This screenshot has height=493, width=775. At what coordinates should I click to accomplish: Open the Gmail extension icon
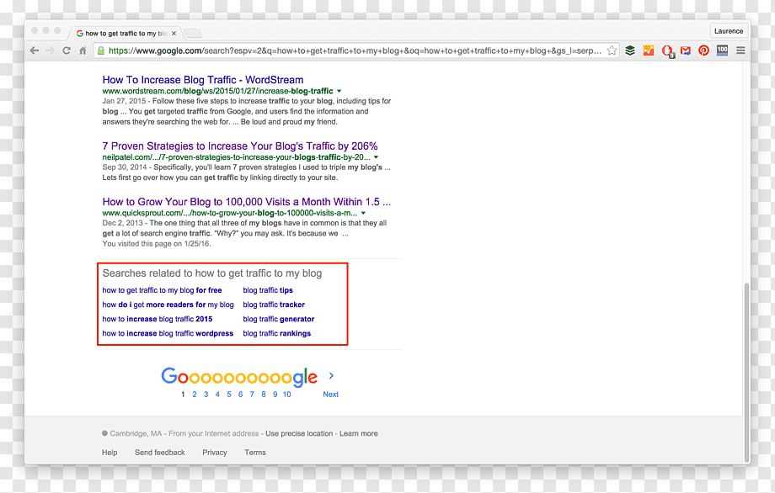coord(686,50)
